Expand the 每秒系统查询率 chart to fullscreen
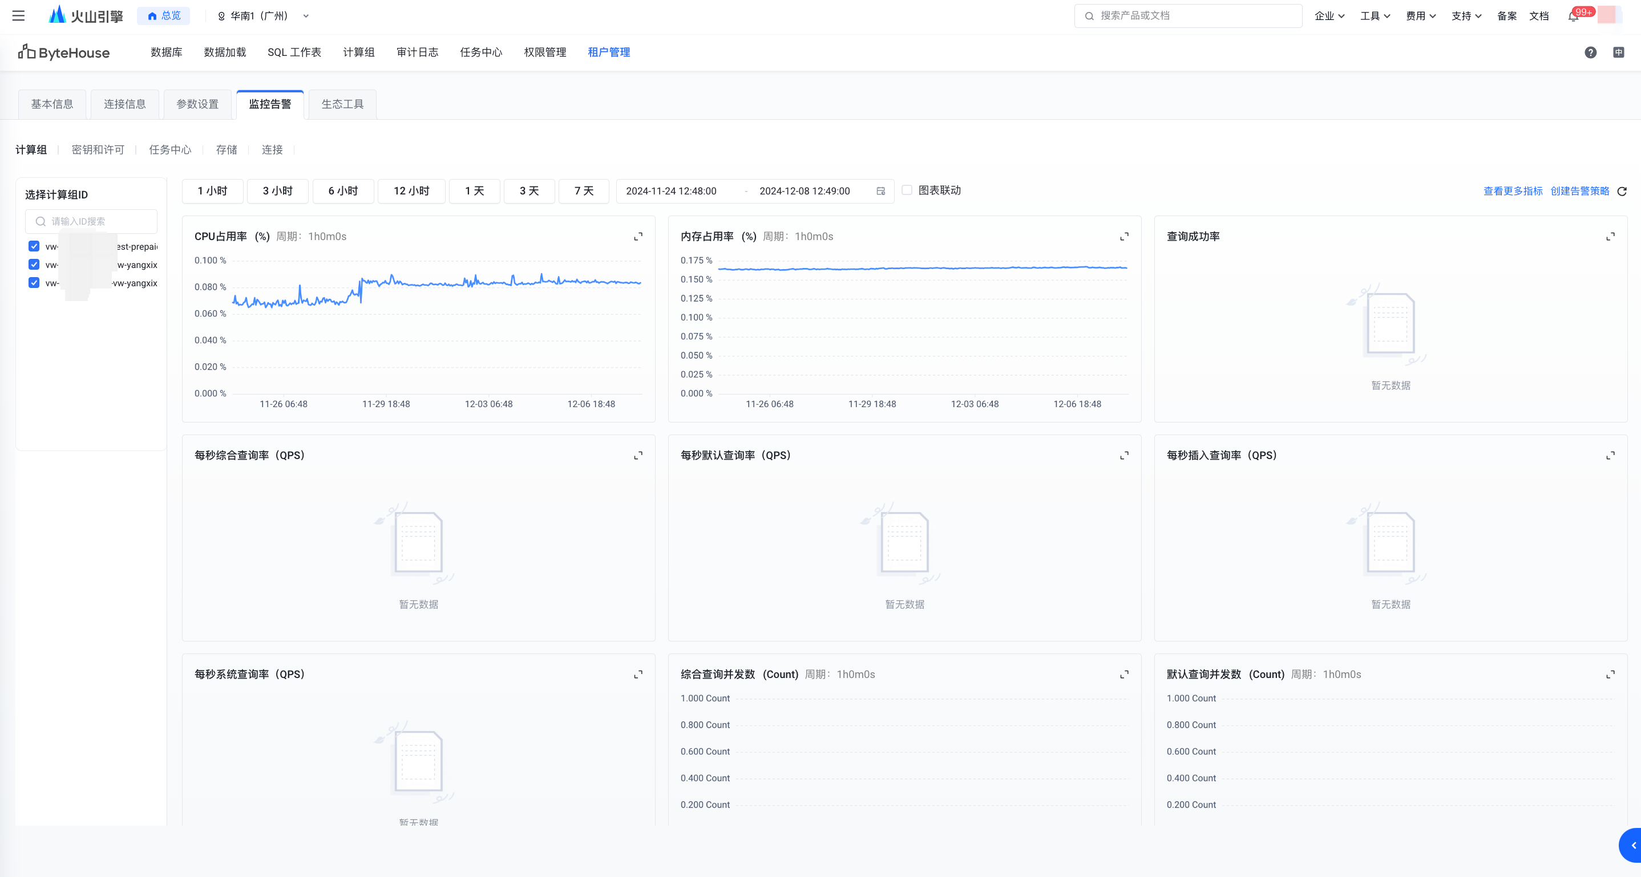The image size is (1641, 877). [638, 675]
